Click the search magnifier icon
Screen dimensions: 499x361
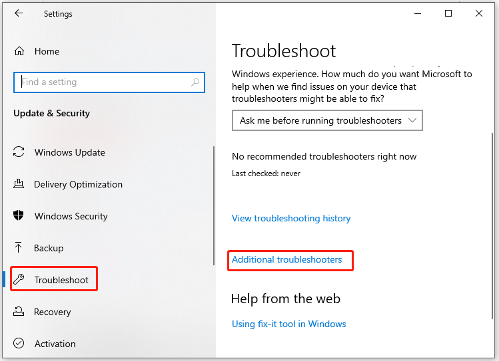tap(195, 82)
